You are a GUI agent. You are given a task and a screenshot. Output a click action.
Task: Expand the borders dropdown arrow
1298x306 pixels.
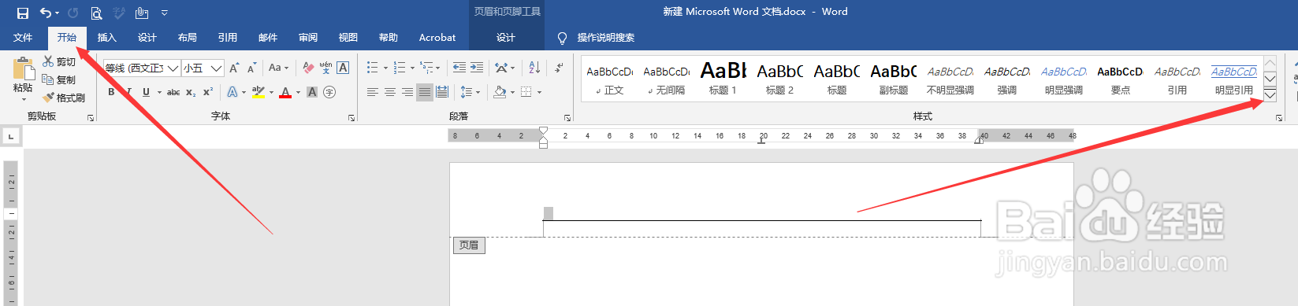pyautogui.click(x=539, y=92)
